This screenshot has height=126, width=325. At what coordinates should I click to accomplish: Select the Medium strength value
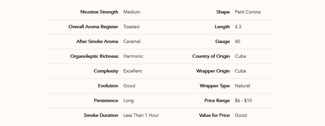tap(132, 12)
